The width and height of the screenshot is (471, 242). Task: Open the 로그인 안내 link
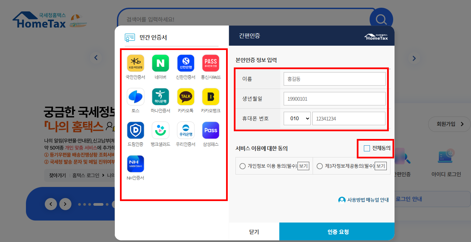[x=409, y=199]
